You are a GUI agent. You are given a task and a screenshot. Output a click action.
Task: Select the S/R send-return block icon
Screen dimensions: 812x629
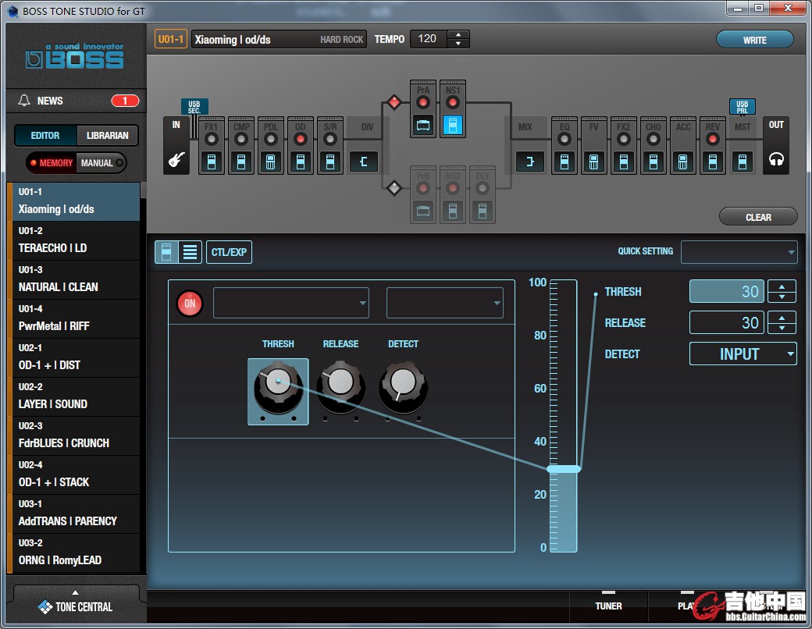pos(330,162)
